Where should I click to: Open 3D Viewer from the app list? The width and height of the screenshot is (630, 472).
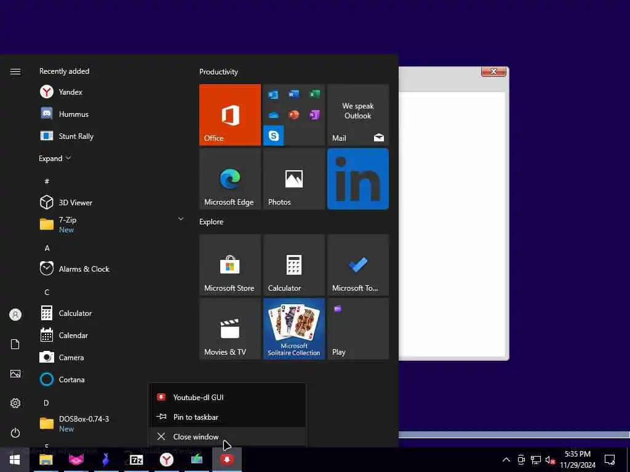tap(111, 202)
